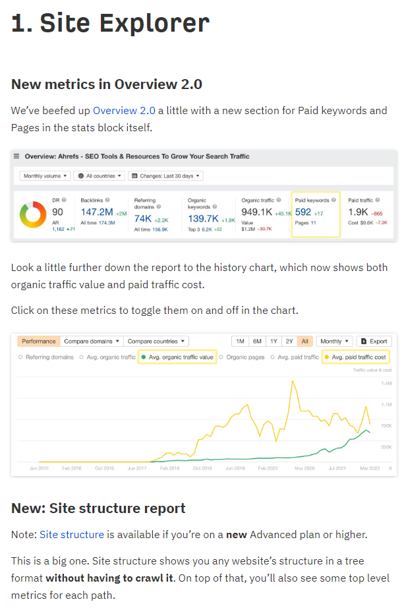Click the info icon beside Organic keywords
The height and width of the screenshot is (608, 404).
(215, 206)
